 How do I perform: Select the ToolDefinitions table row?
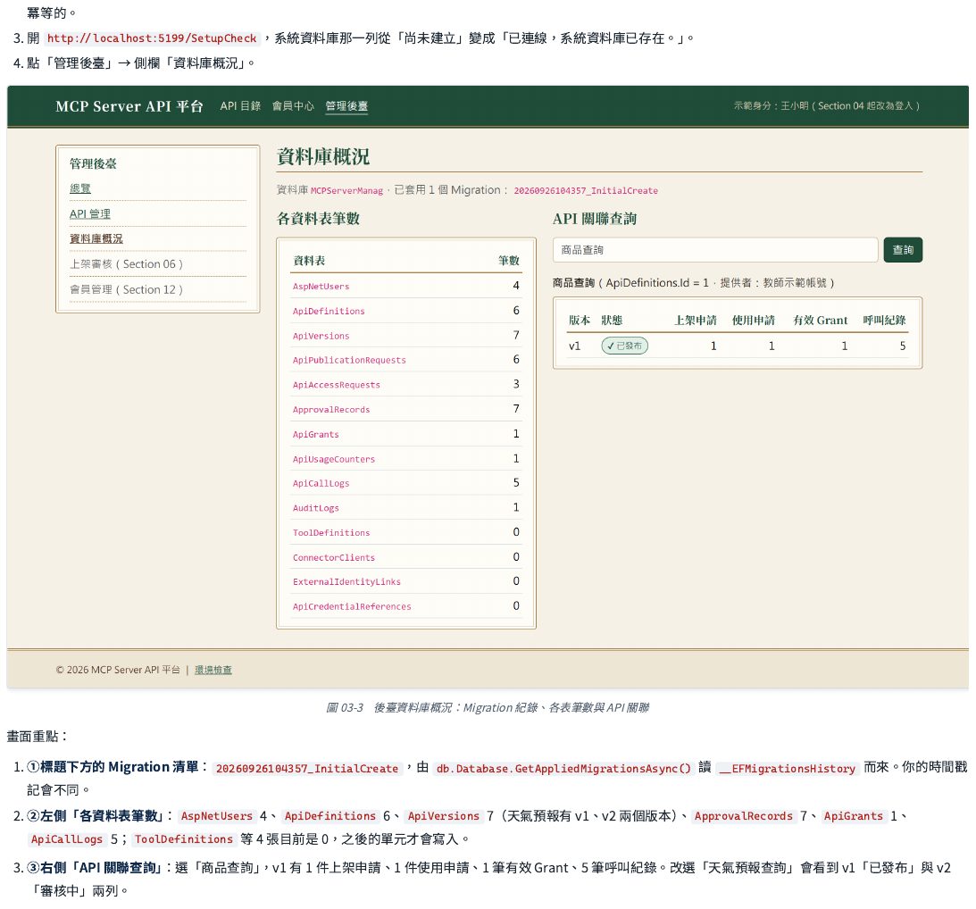(x=406, y=532)
